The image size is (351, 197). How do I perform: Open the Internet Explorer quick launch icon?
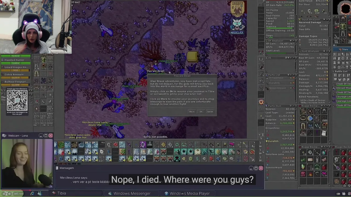tap(32, 193)
